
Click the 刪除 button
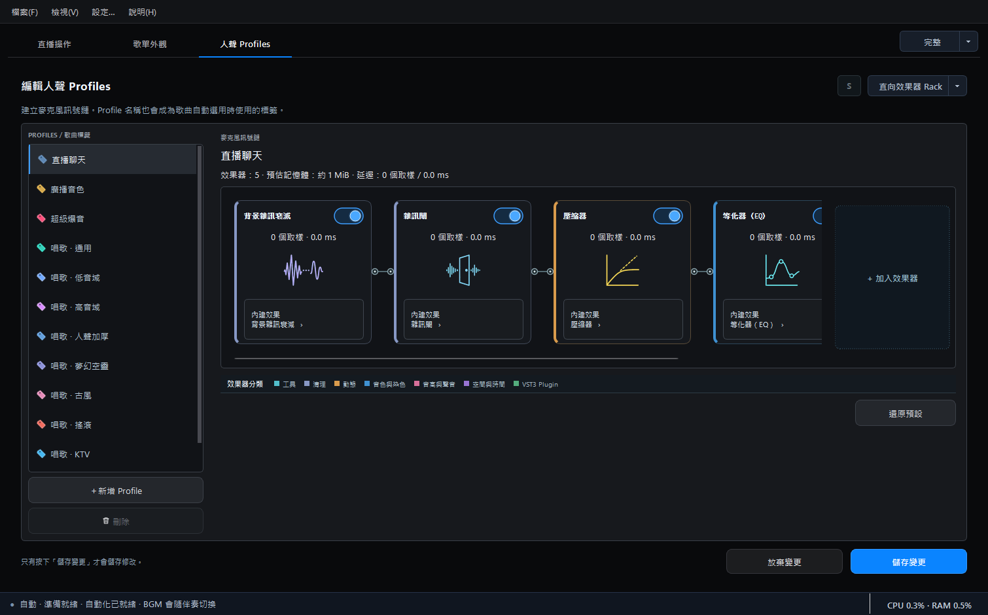[x=116, y=521]
